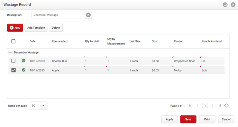This screenshot has width=238, height=127.
Task: Select the Brioche Bun row checkbox
Action: click(x=13, y=61)
